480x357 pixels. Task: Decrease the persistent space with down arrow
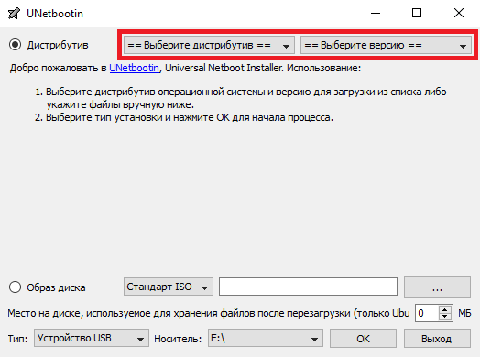click(x=445, y=317)
